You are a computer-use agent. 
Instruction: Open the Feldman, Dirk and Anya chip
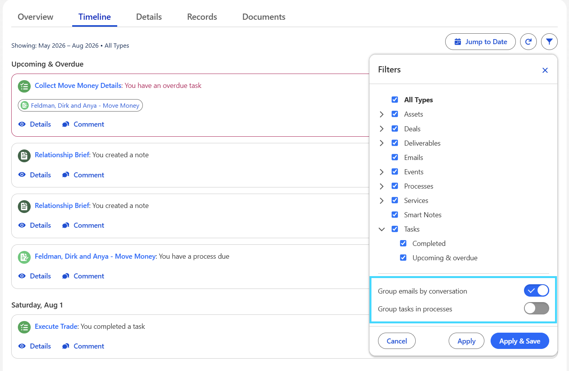tap(80, 105)
